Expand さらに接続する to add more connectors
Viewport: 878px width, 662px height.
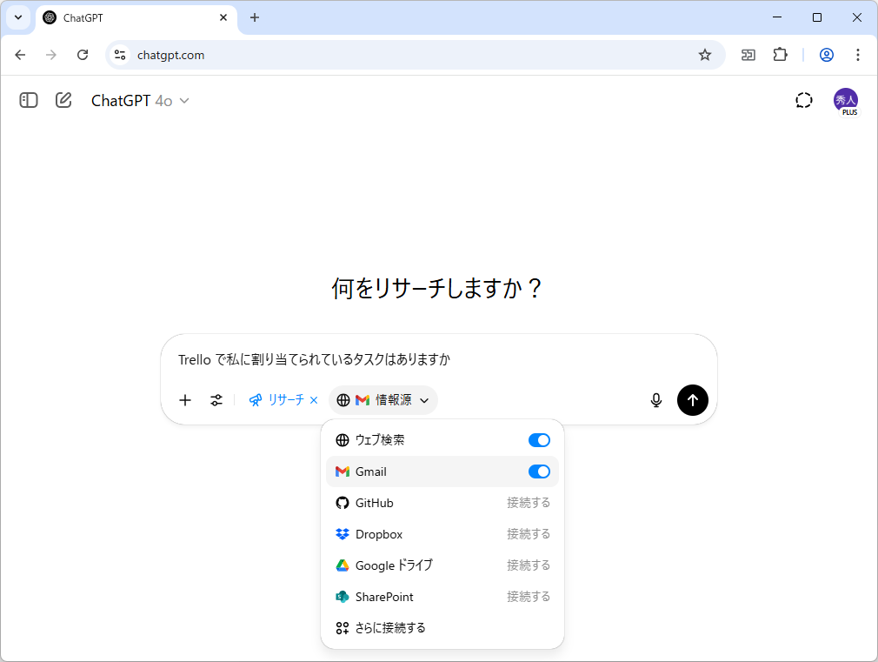point(389,627)
